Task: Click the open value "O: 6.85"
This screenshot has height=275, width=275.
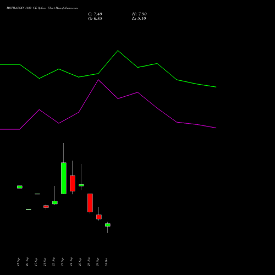Action: click(x=95, y=19)
